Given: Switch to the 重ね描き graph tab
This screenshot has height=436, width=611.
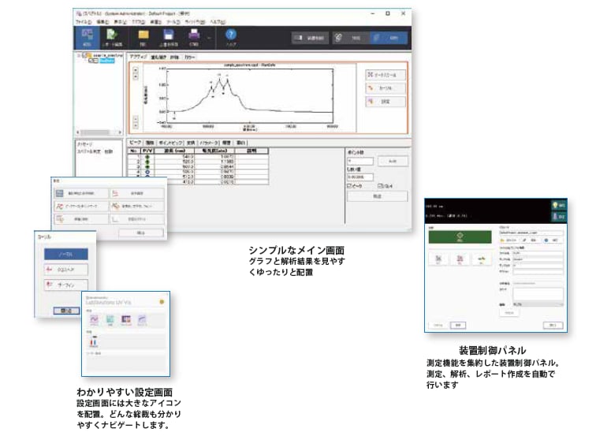Looking at the screenshot, I should pos(158,57).
